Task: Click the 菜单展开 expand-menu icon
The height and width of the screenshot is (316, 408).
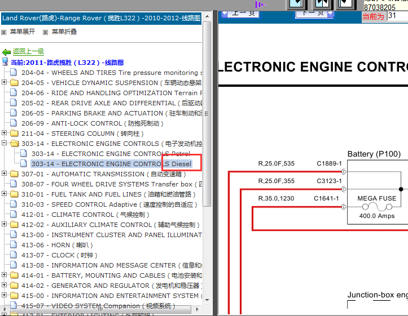Action: tap(3, 32)
